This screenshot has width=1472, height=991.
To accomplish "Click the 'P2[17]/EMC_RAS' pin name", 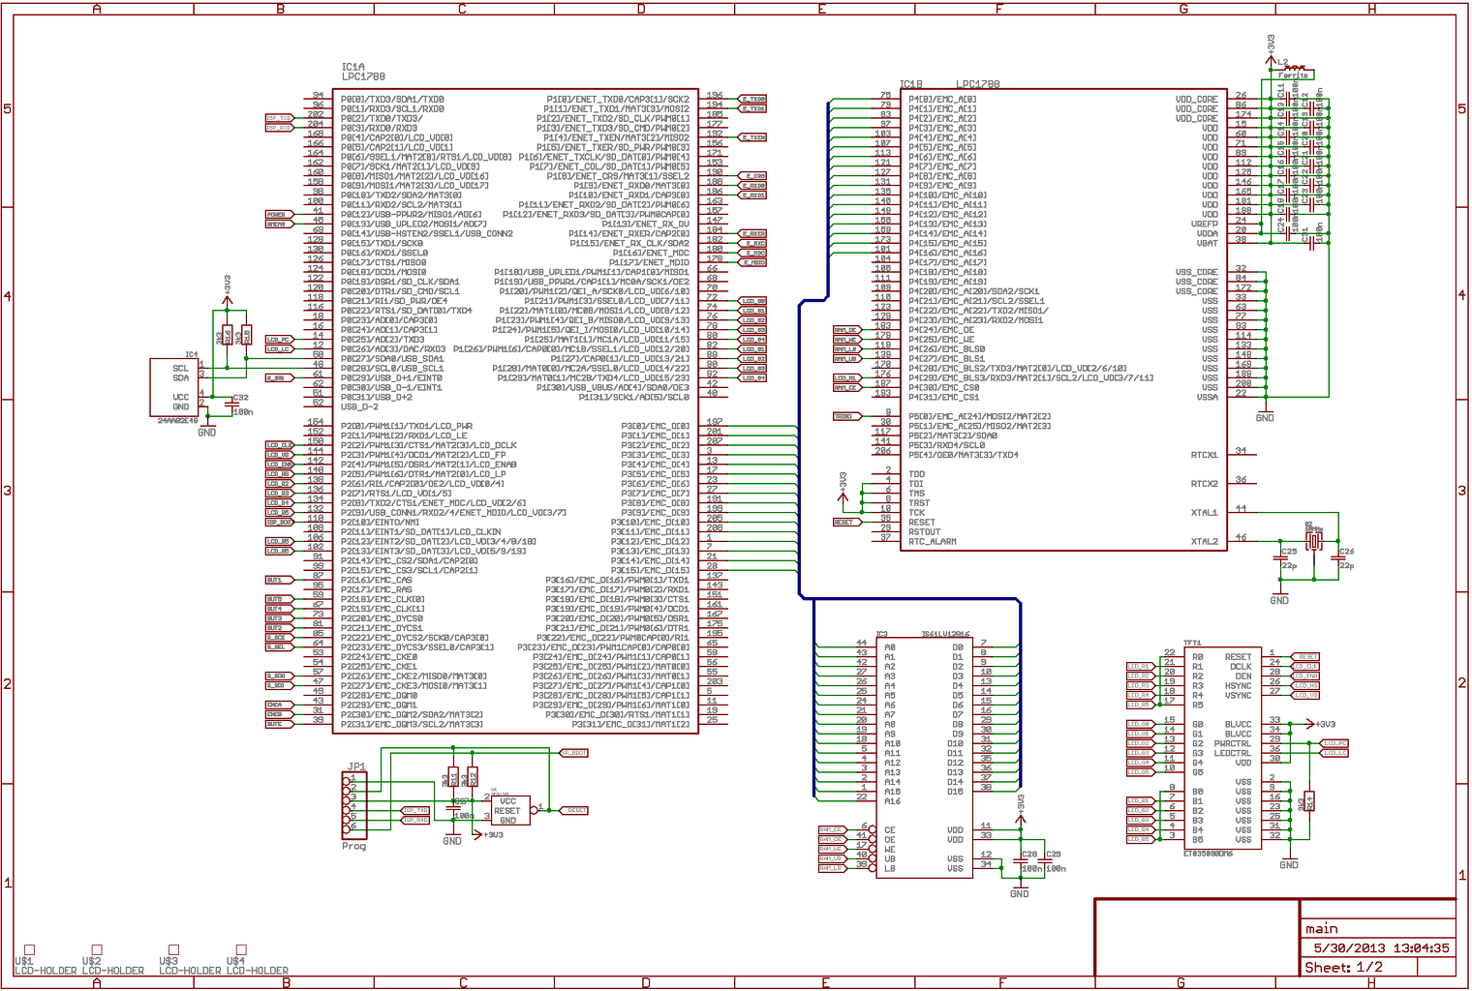I will (377, 590).
